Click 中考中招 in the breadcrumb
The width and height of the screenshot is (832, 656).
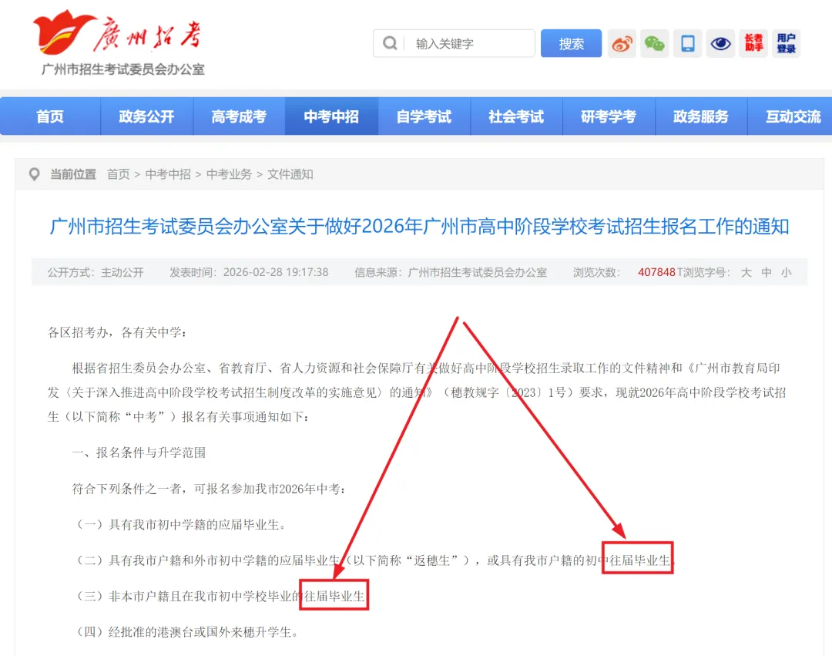click(168, 174)
